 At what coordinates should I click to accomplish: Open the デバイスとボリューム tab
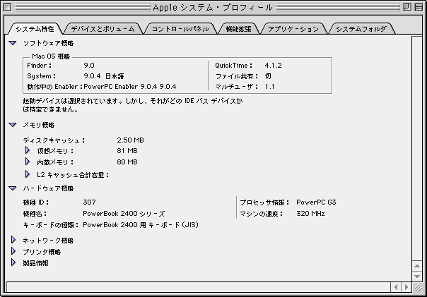coord(103,29)
